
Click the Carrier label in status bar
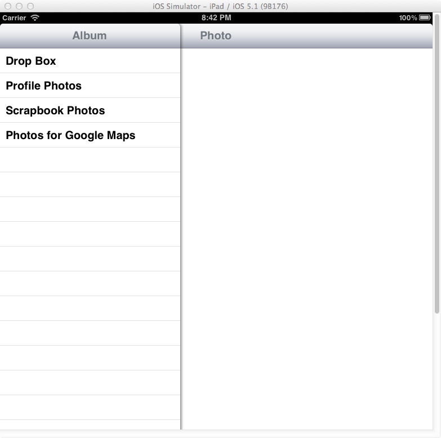point(14,18)
